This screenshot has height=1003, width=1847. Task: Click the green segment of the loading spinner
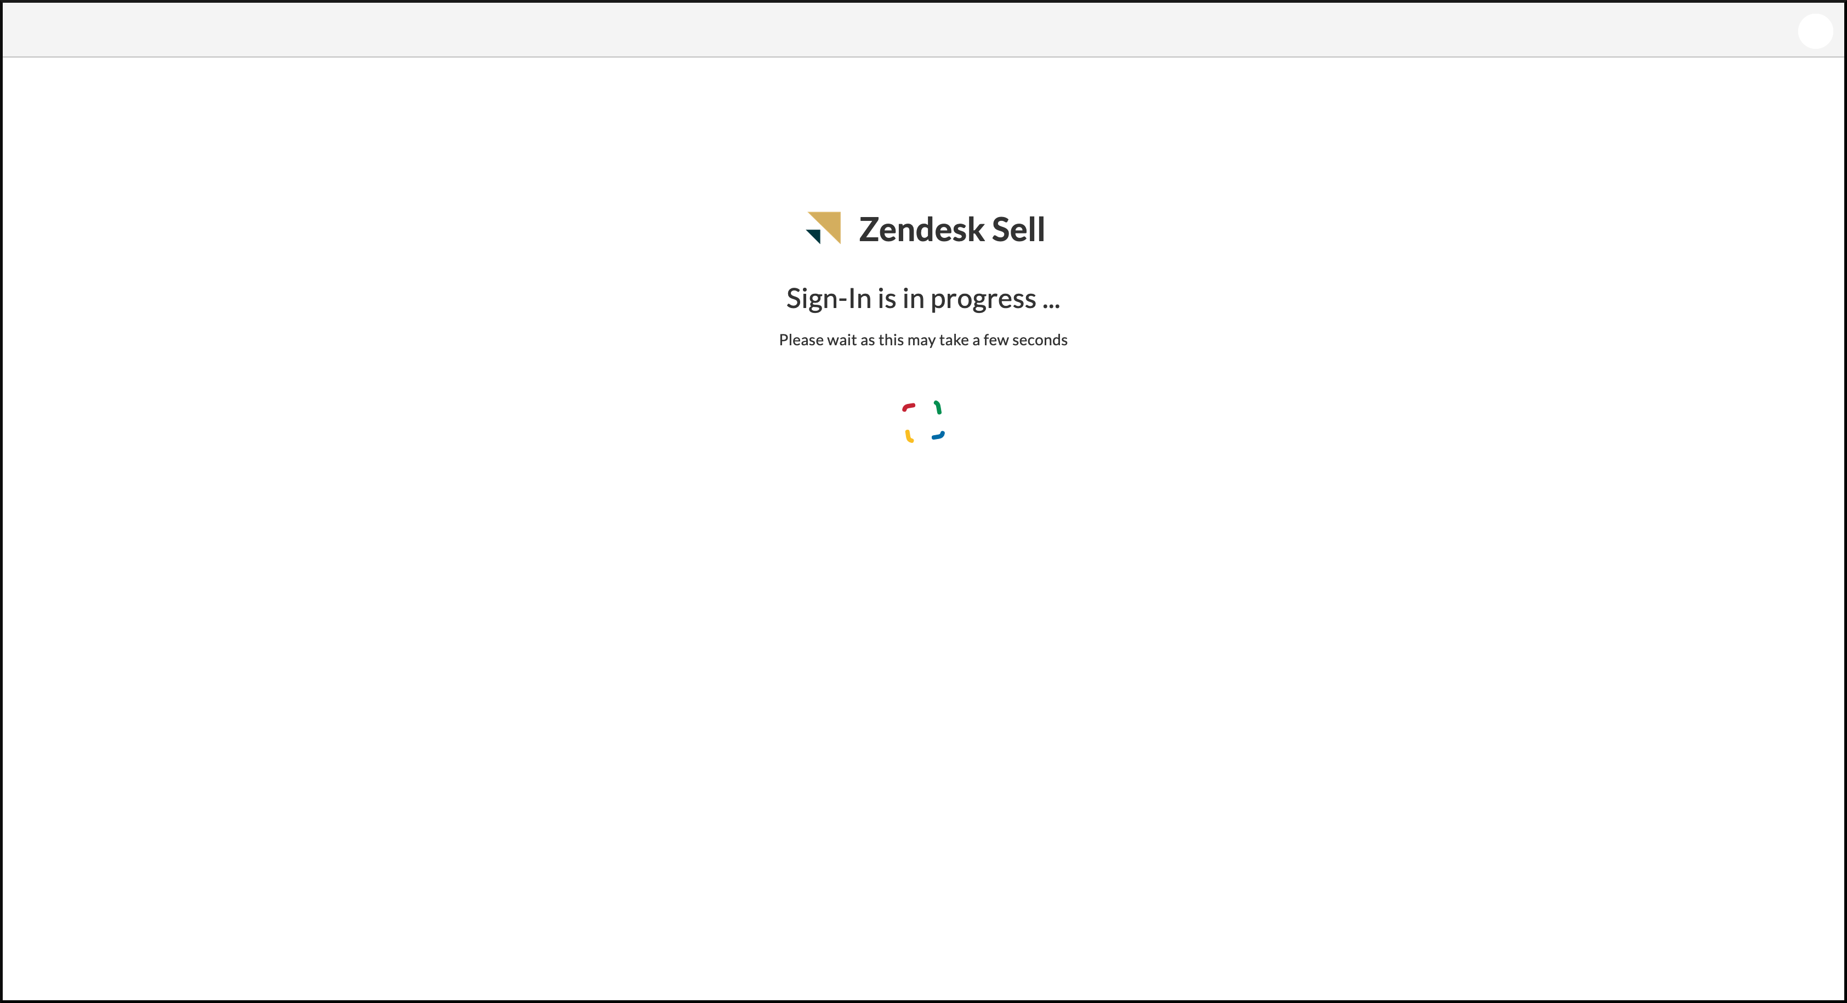pos(938,407)
